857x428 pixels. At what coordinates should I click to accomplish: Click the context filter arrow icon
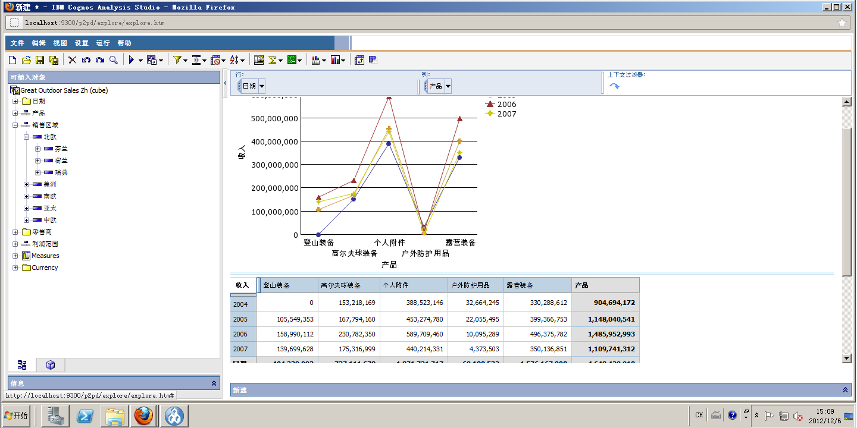614,86
